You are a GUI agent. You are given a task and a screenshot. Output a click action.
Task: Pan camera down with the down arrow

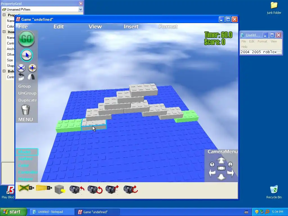tap(221, 177)
